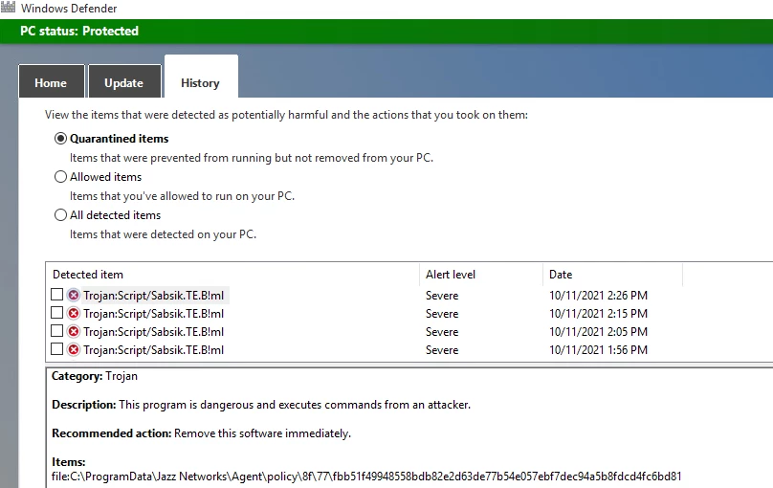The height and width of the screenshot is (488, 773).
Task: Select the Trojan:Script/Sabsik.TE.B!ml row from 1:56 PM
Action: click(153, 350)
